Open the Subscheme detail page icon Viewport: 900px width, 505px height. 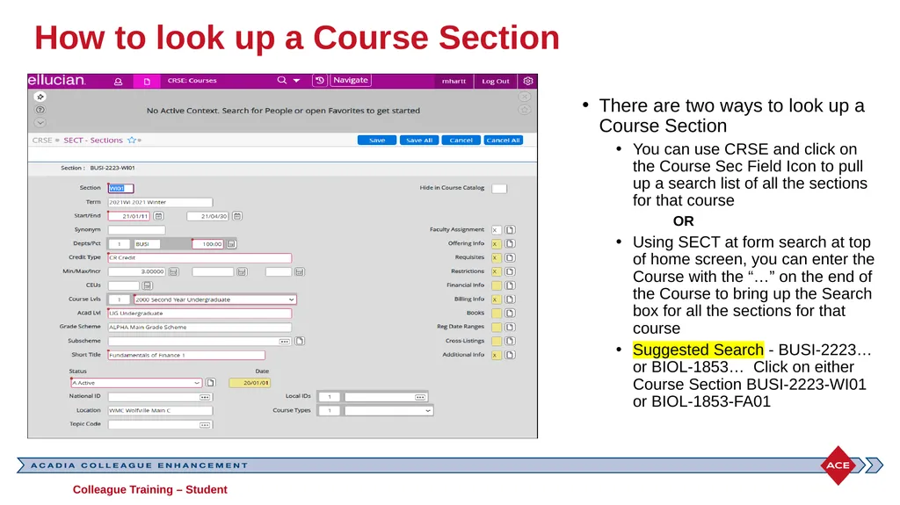pyautogui.click(x=300, y=341)
